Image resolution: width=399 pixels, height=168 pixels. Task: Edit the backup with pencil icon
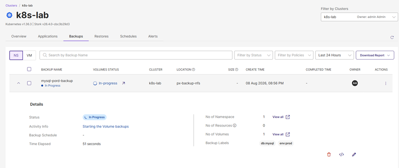[354, 154]
